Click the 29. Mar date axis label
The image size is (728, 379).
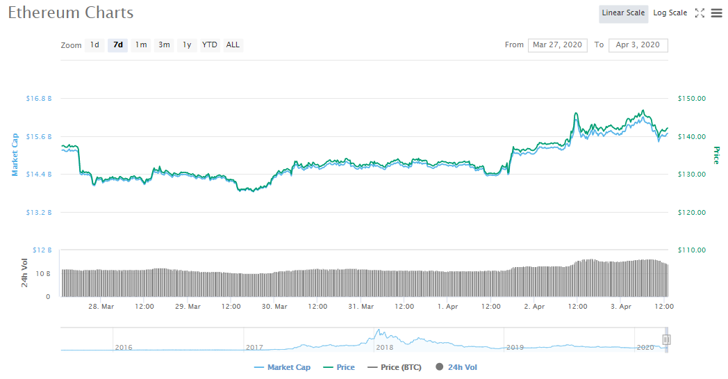pyautogui.click(x=188, y=307)
